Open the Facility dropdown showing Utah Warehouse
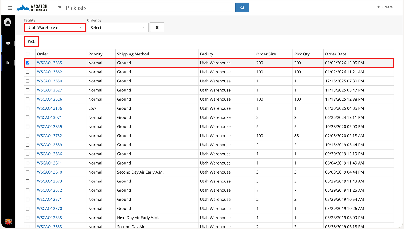The width and height of the screenshot is (404, 229). [55, 27]
